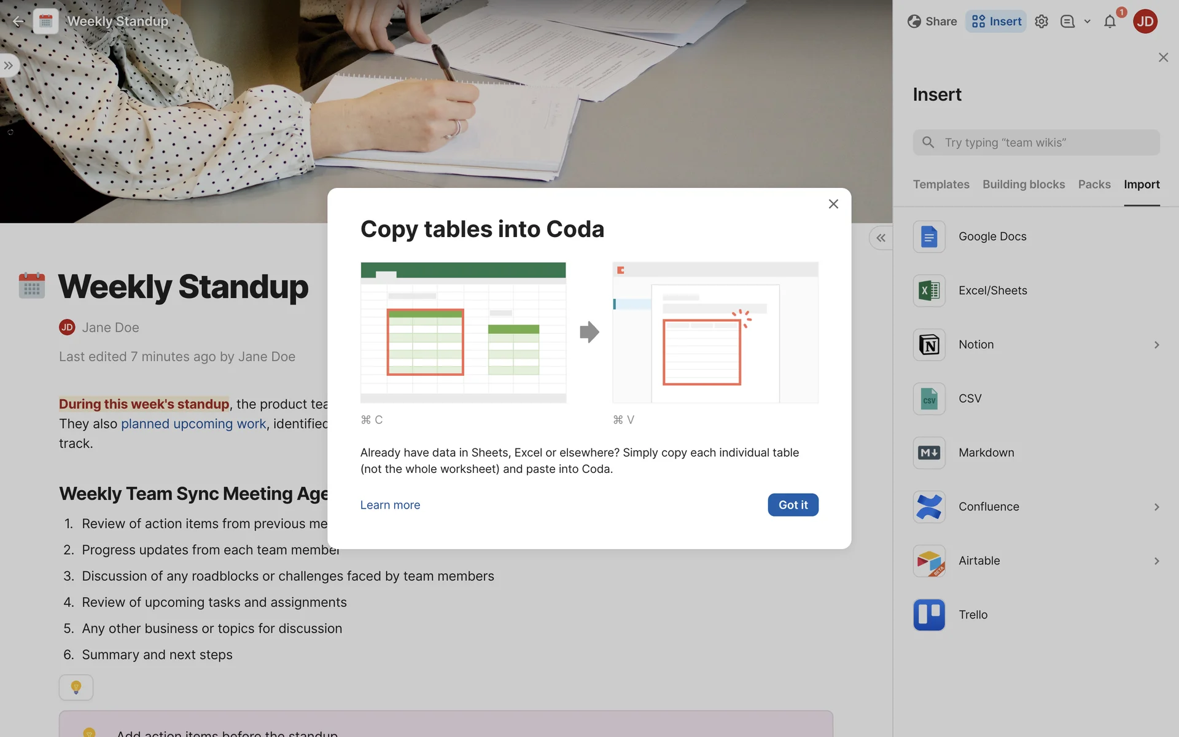Click the lightbulb icon below the agenda

pyautogui.click(x=76, y=687)
